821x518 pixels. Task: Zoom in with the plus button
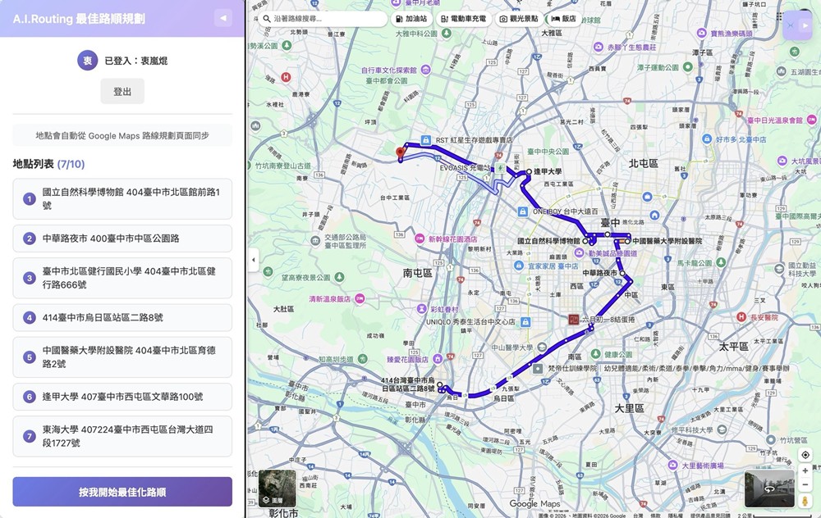click(x=805, y=471)
